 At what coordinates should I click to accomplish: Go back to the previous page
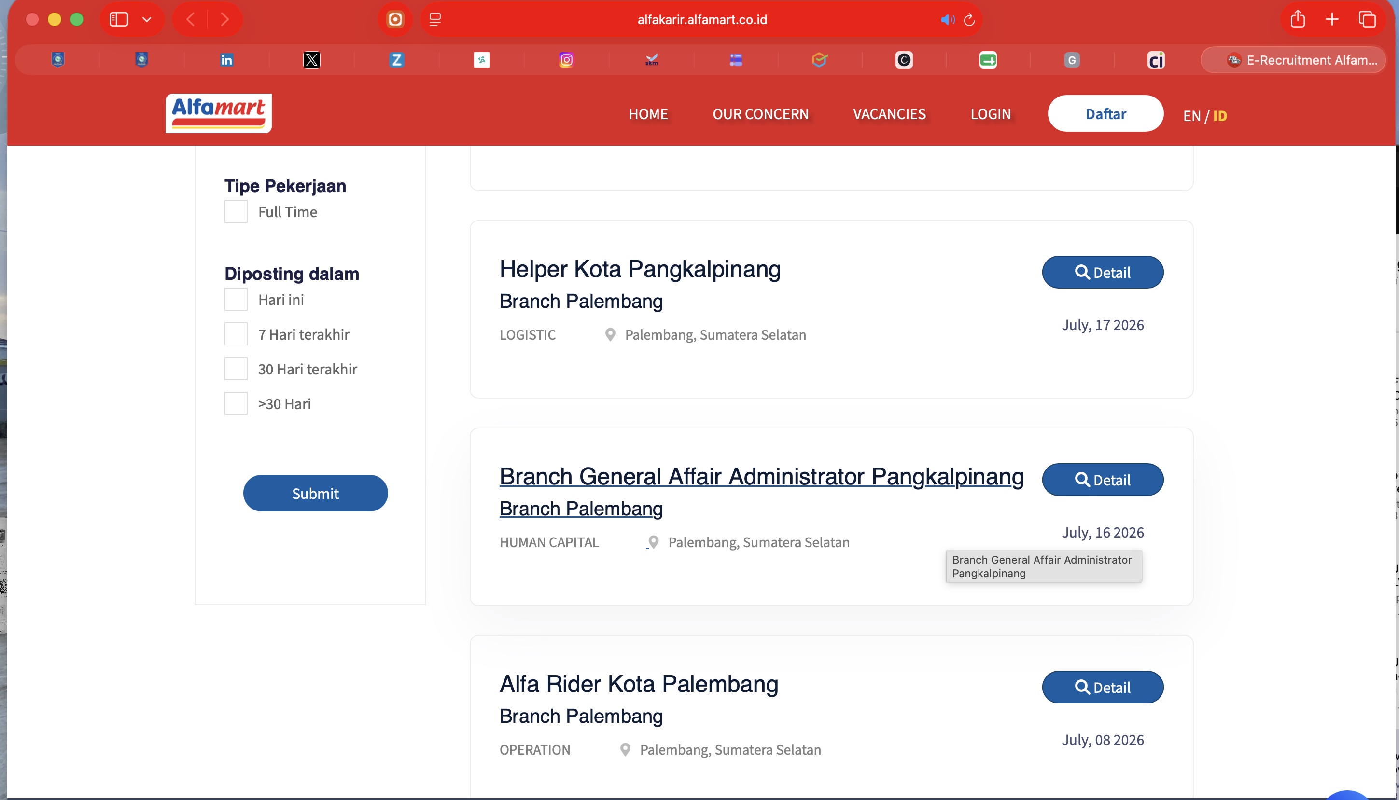tap(190, 20)
